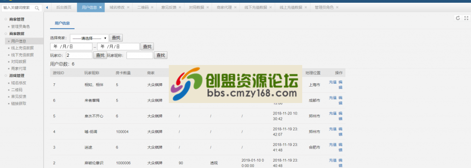Focus the keyword search box
Image resolution: width=471 pixels, height=168 pixels.
tap(18, 8)
